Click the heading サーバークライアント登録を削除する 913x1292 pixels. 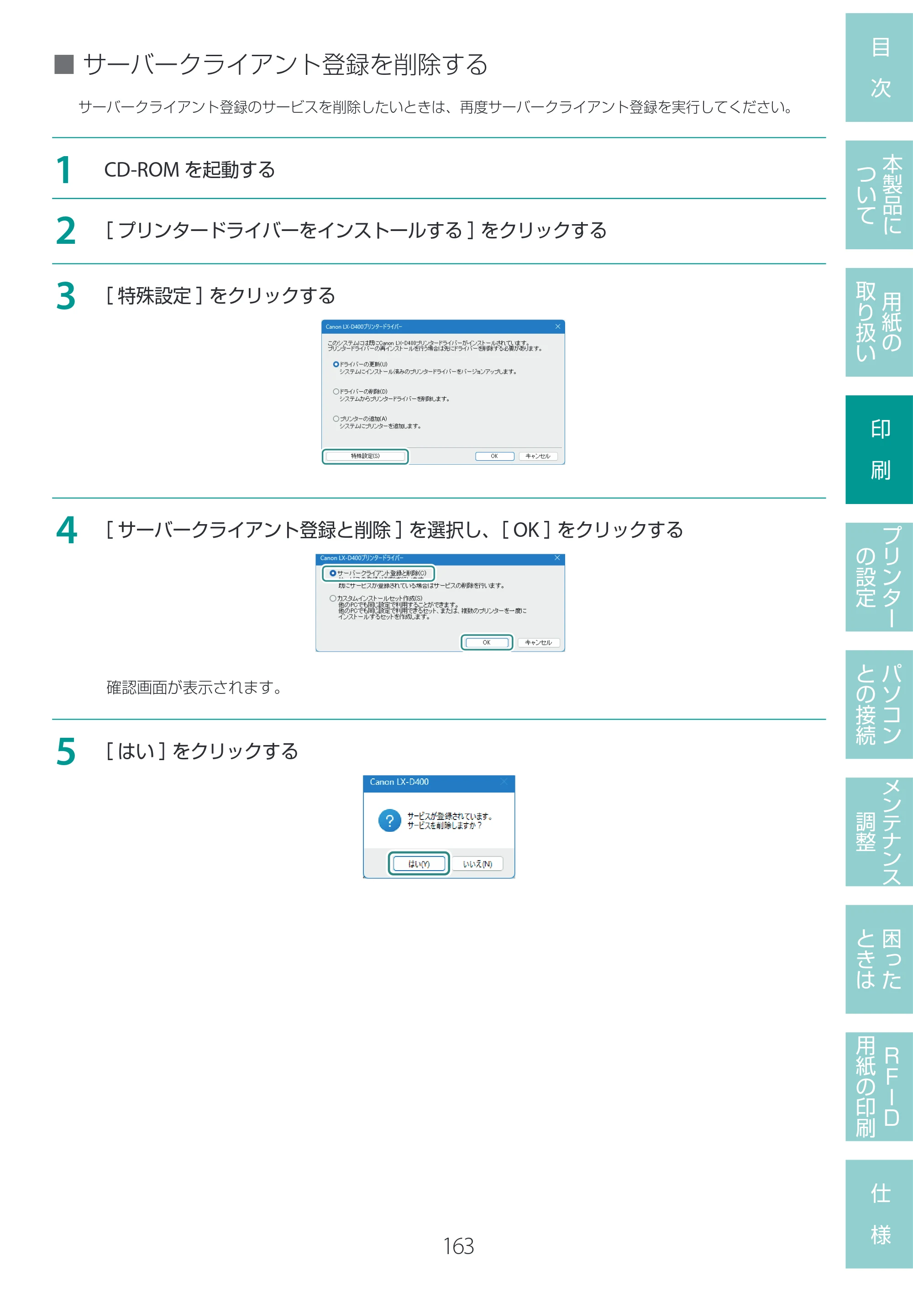point(285,64)
